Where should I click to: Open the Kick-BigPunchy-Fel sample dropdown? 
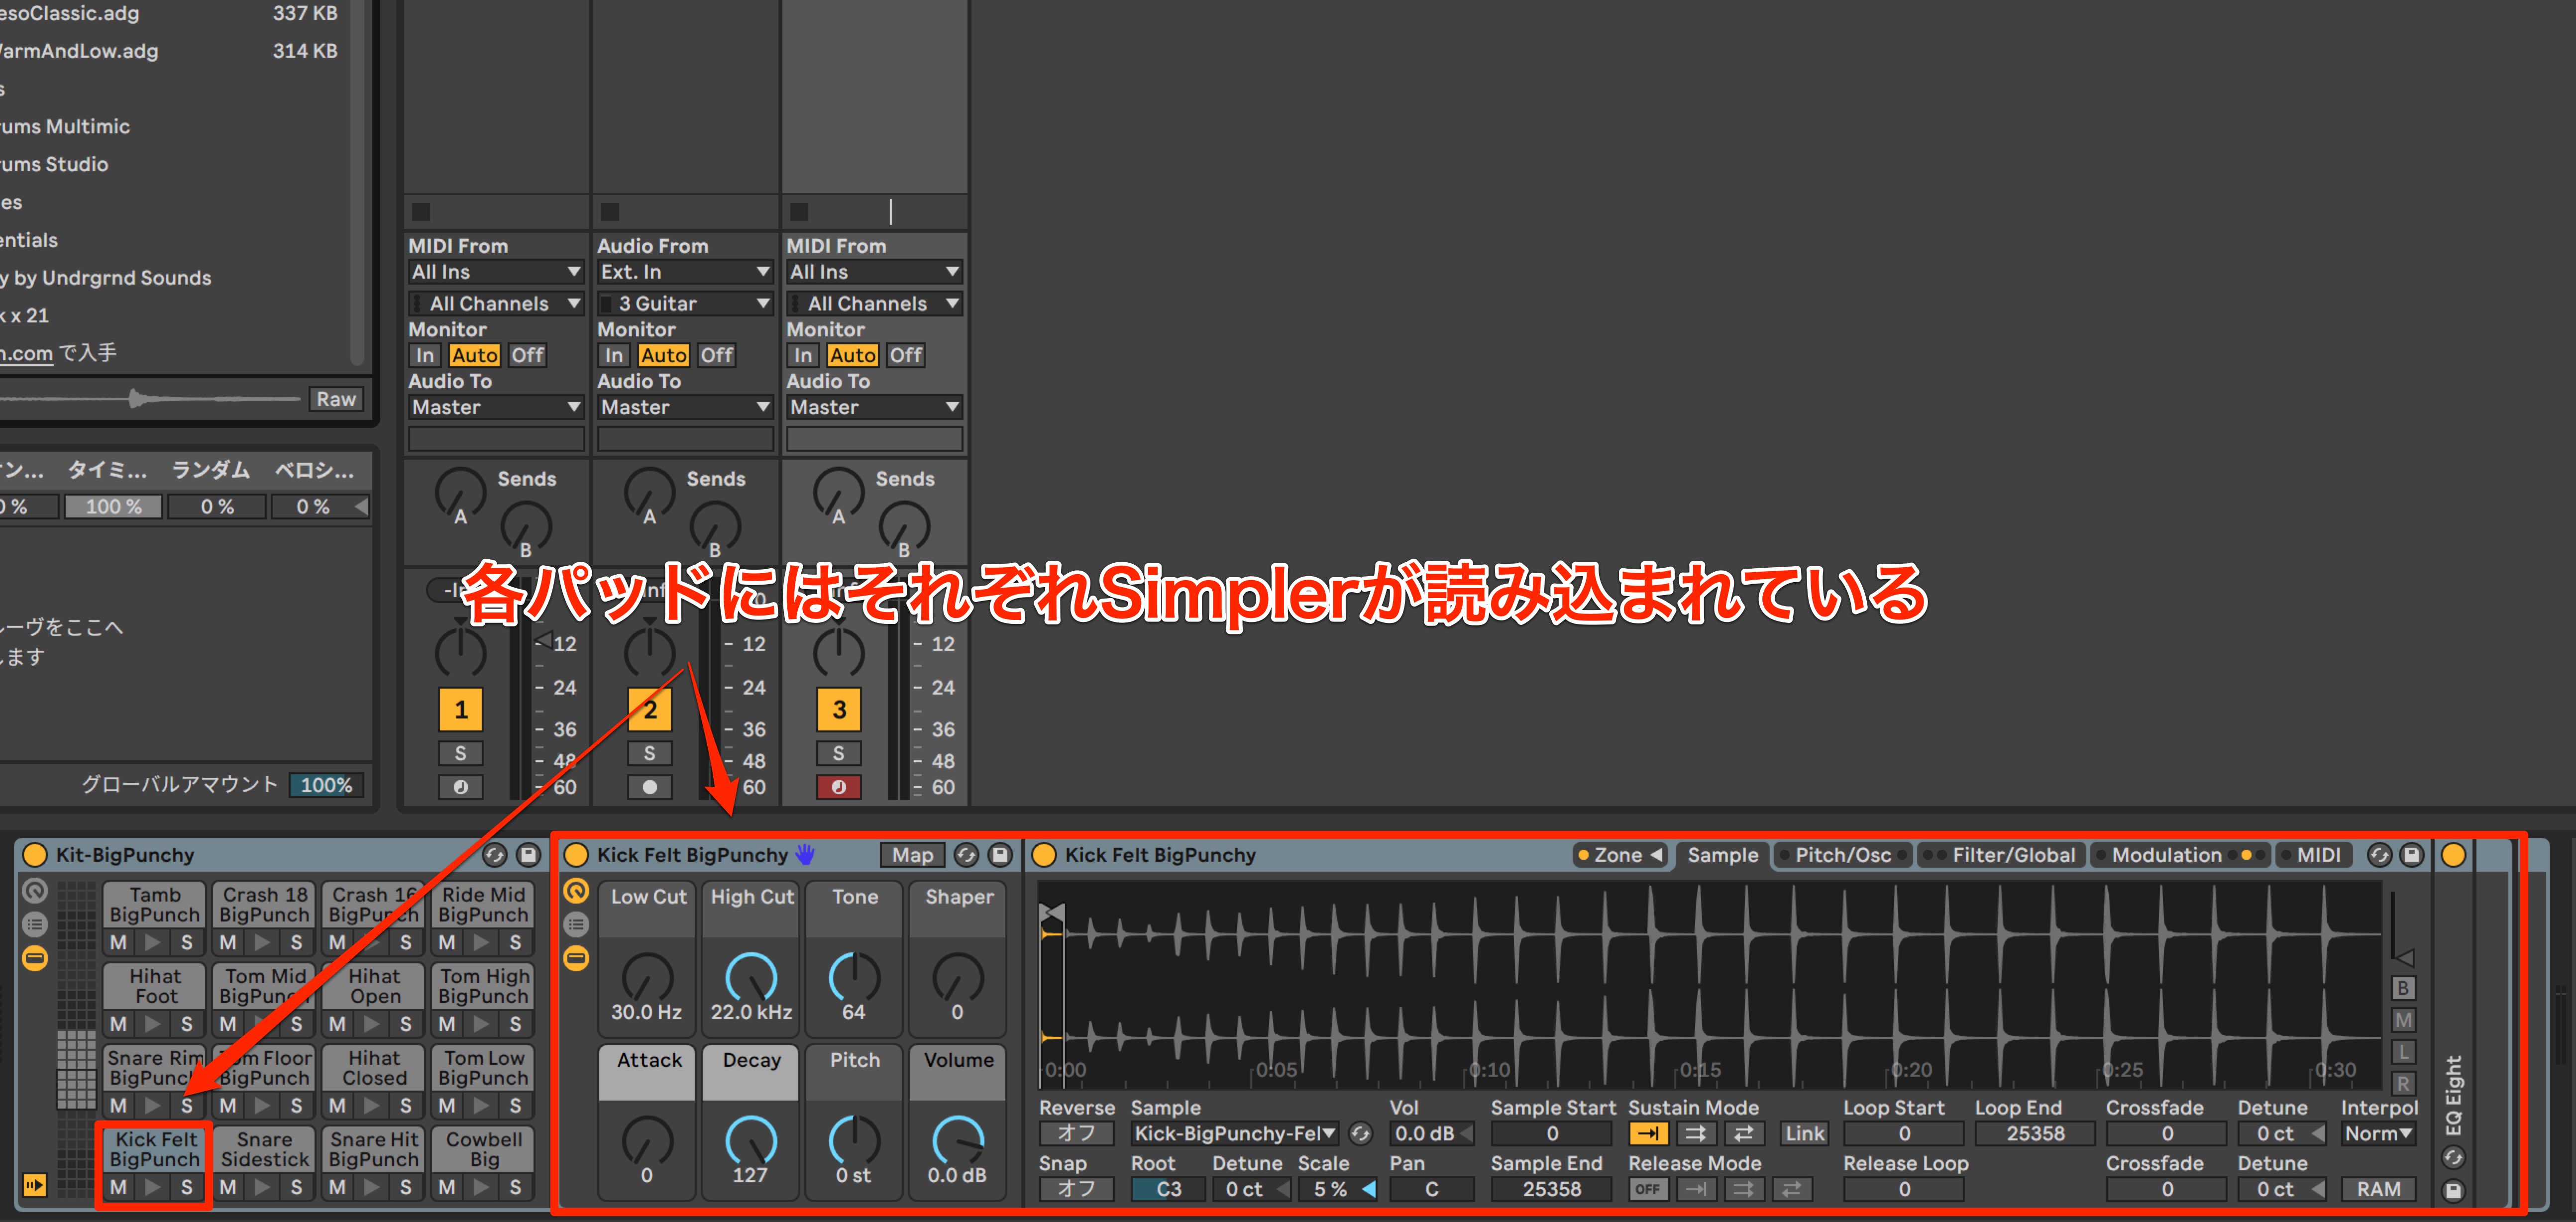click(1236, 1134)
